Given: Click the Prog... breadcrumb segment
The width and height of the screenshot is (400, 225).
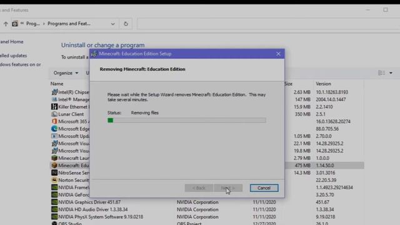Looking at the screenshot, I should coord(33,24).
